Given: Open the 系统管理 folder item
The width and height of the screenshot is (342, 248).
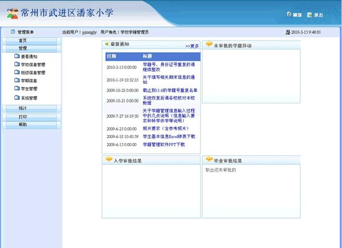Looking at the screenshot, I should click(25, 98).
